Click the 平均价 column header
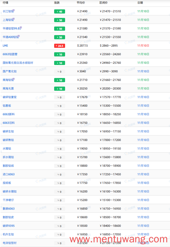170x247 pixels. pos(81,3)
